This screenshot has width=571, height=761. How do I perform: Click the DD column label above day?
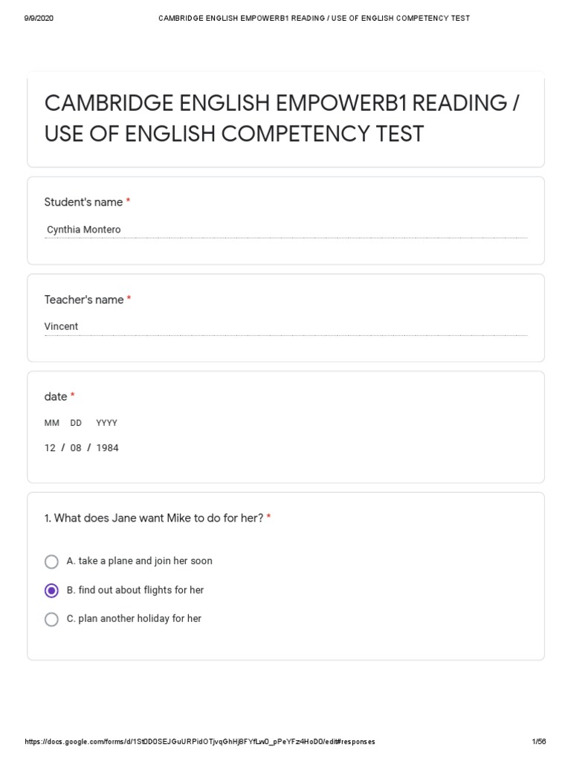click(x=76, y=423)
